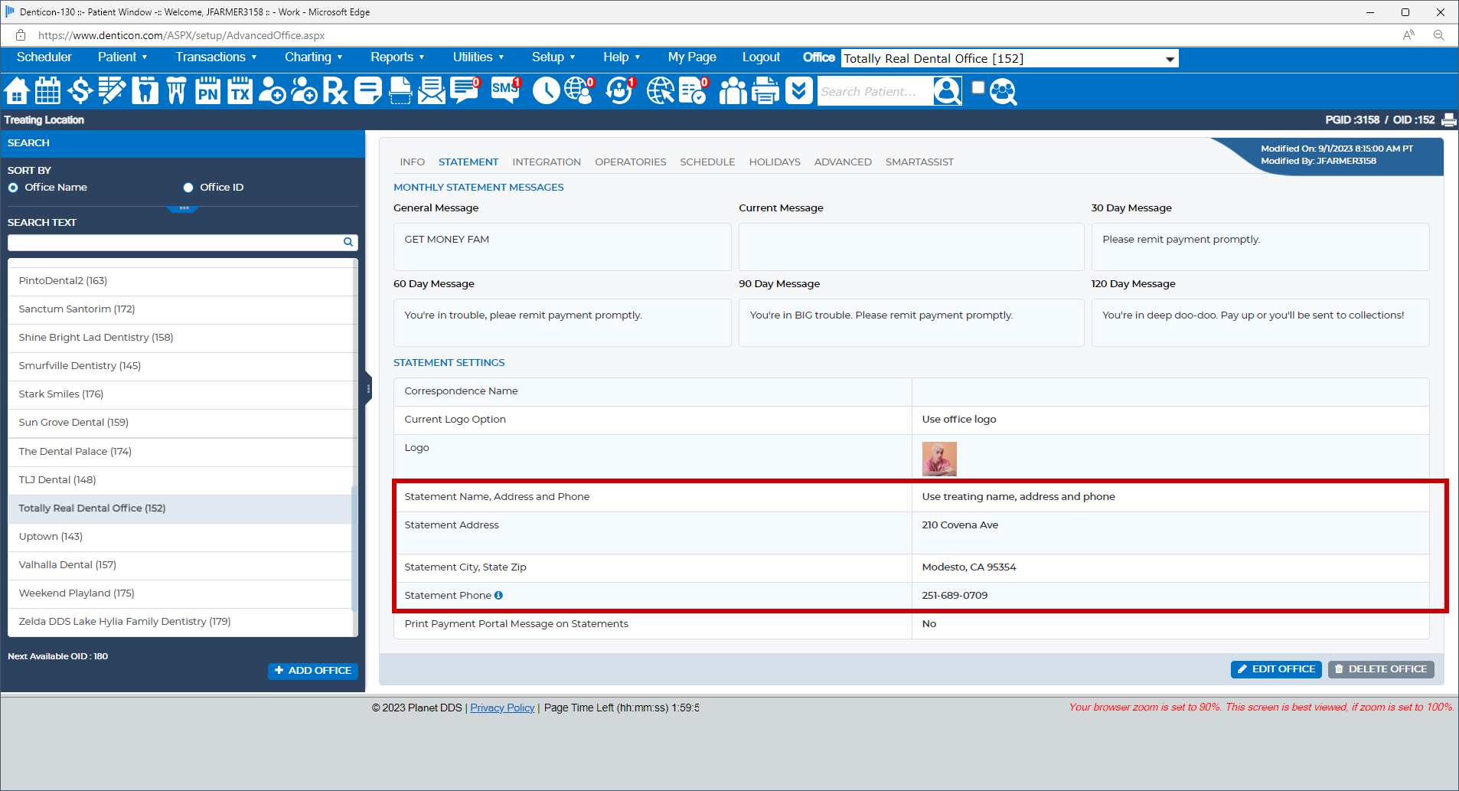Select the Office Name sort radio button

[x=13, y=188]
